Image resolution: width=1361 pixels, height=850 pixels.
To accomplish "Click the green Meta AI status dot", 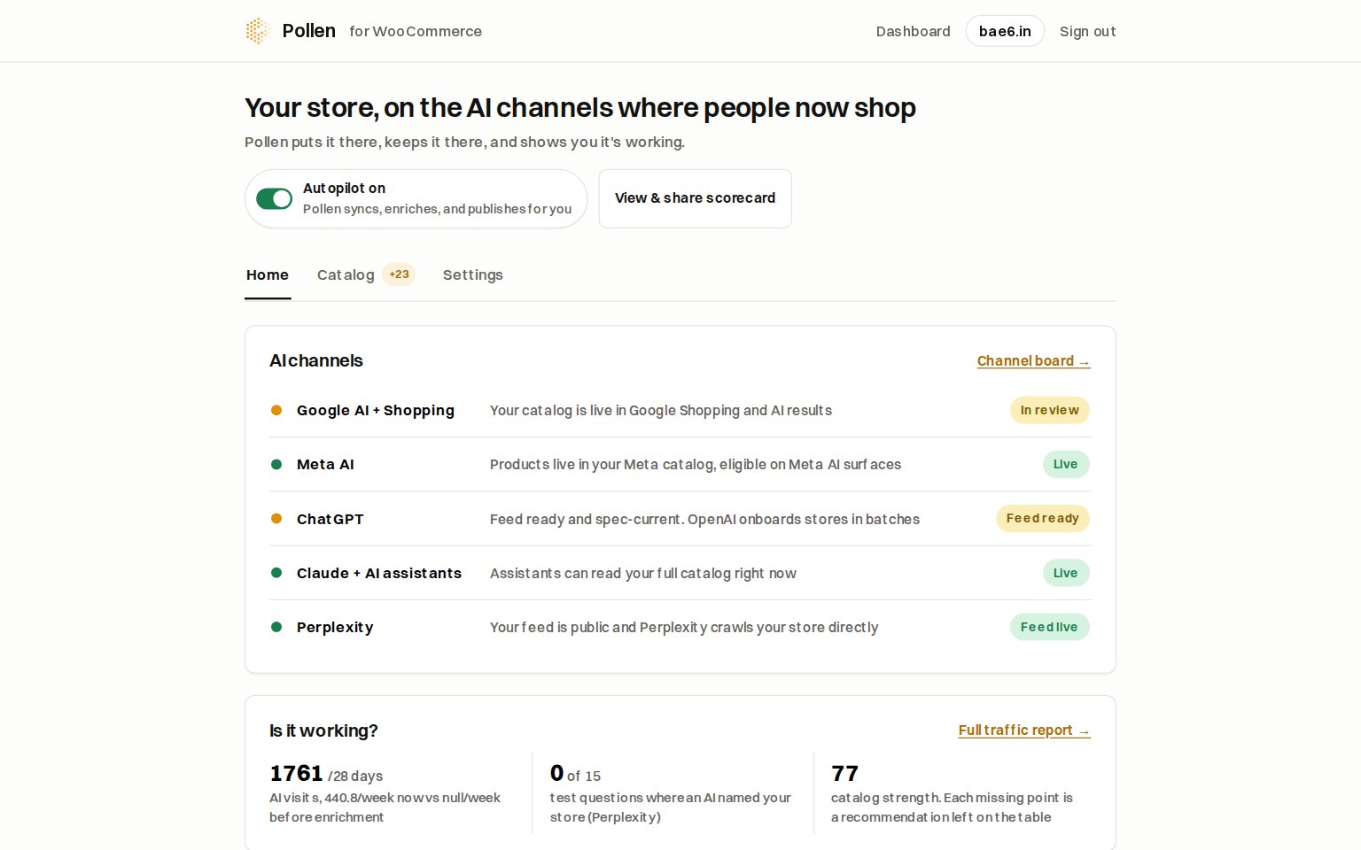I will point(276,464).
